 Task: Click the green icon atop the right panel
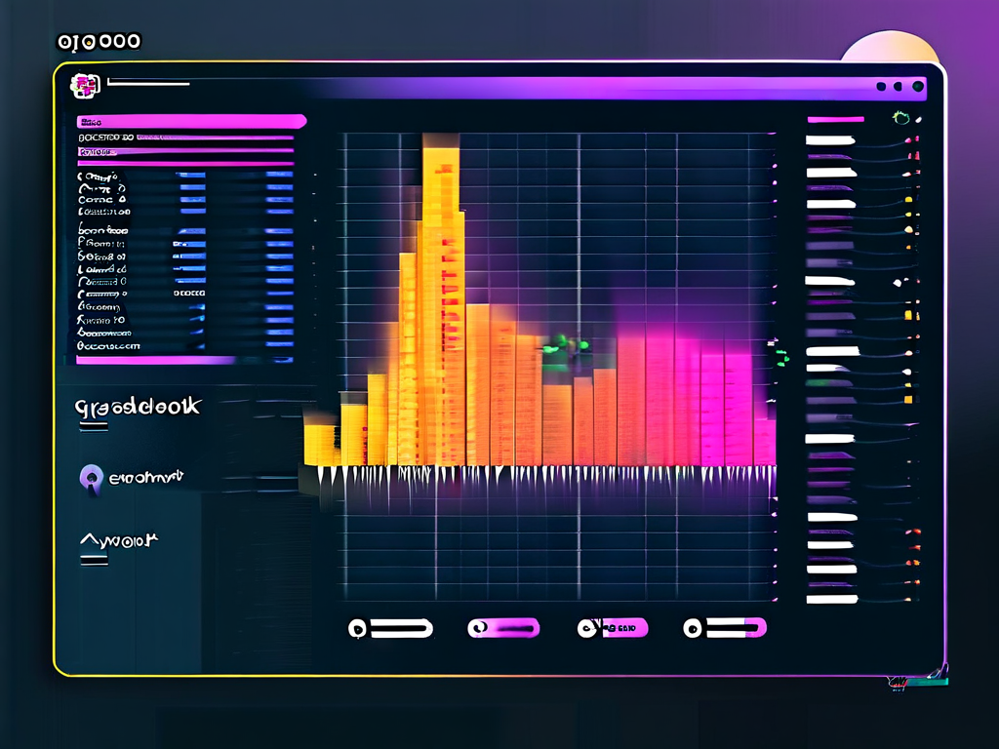[x=900, y=118]
